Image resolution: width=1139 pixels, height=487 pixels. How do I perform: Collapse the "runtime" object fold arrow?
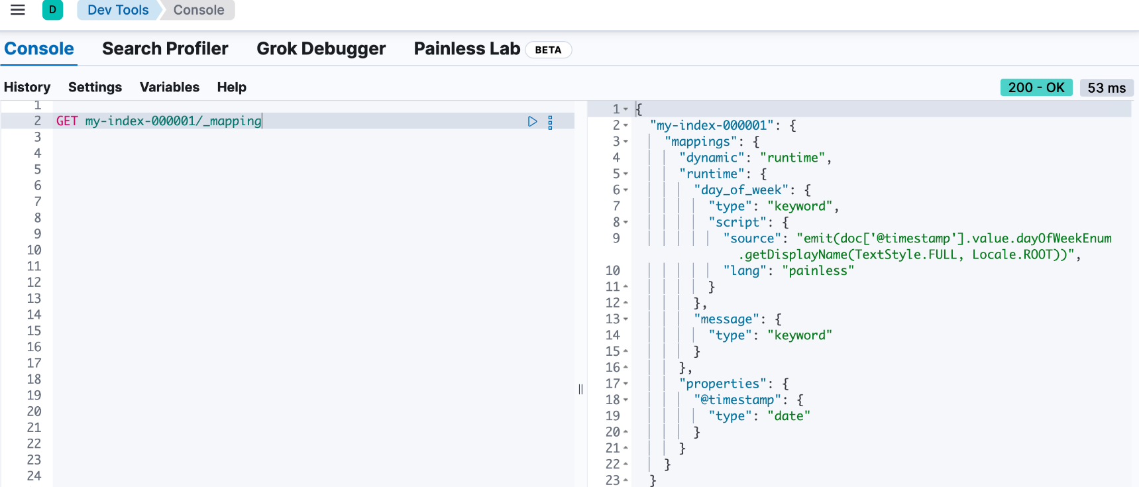point(625,174)
